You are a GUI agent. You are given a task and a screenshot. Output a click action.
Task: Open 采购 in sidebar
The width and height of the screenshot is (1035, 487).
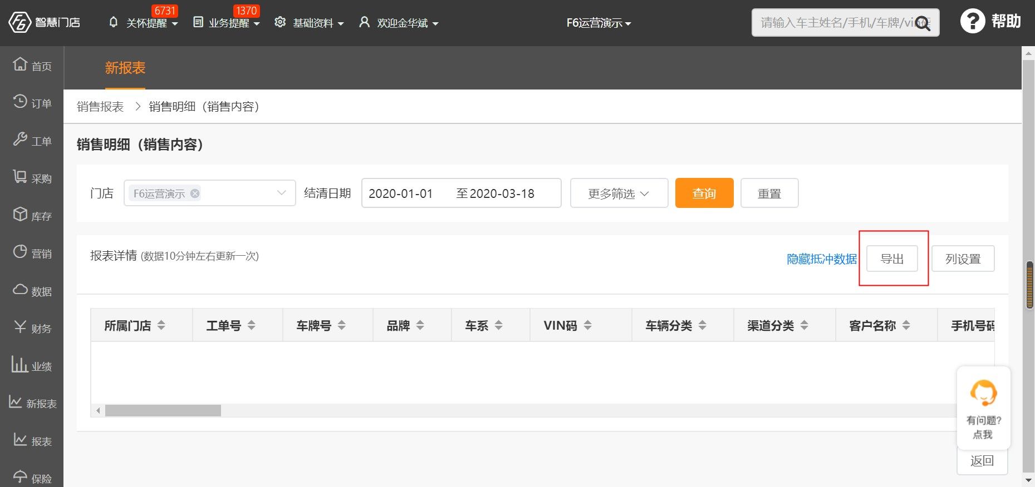(32, 178)
